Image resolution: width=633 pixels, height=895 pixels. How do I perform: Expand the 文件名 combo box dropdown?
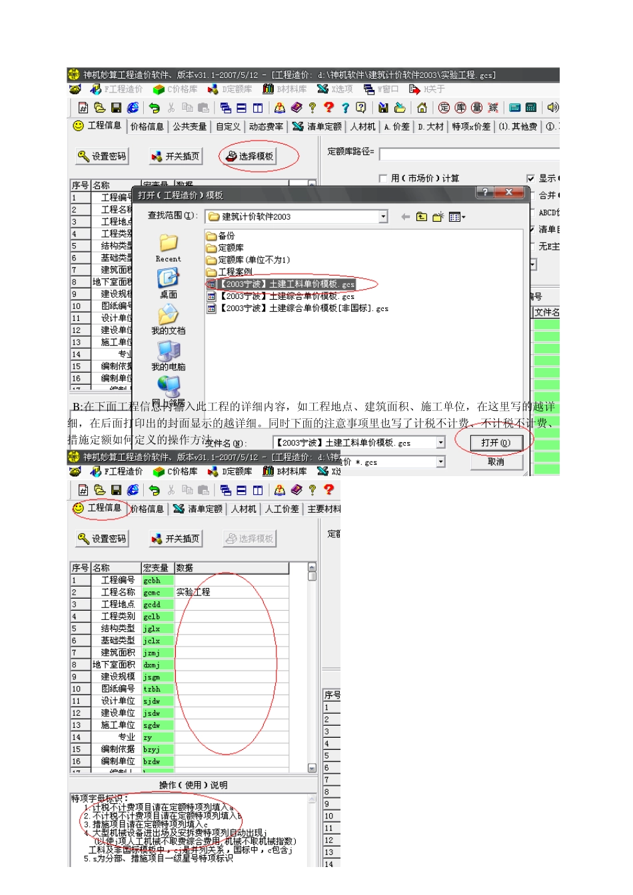pyautogui.click(x=440, y=443)
